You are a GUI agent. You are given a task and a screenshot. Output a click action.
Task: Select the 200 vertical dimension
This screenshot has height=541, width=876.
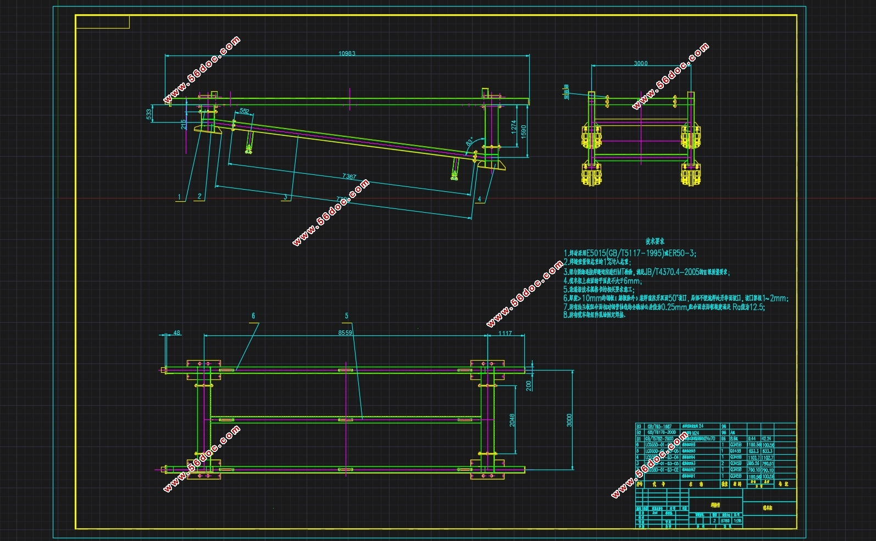tap(529, 385)
